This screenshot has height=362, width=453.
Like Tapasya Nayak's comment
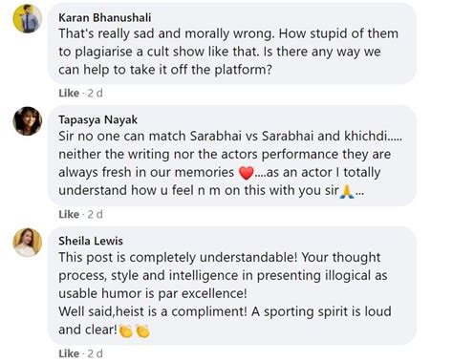point(69,215)
